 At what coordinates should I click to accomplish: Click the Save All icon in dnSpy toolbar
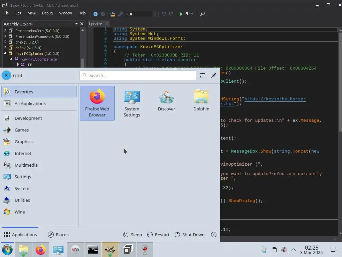coord(120,14)
